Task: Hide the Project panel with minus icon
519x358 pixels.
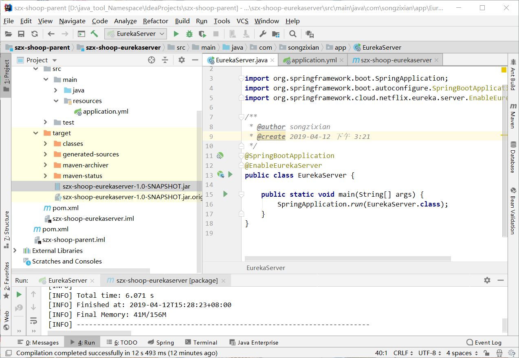Action: 195,60
